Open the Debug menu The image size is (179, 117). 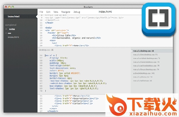point(77,12)
